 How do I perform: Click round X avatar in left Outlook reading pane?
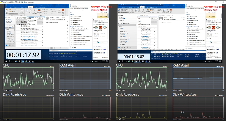click(47, 18)
